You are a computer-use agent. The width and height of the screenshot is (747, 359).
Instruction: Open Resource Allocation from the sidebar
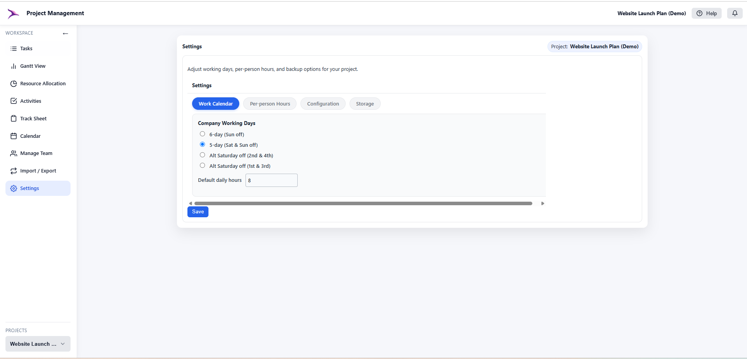coord(13,83)
